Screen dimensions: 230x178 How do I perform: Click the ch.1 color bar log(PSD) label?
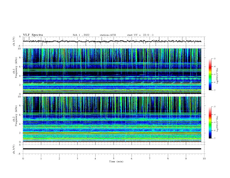click(218, 76)
